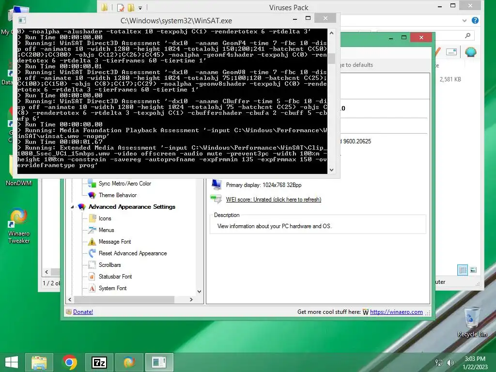Click the Theme Behavior color fan icon

pos(92,195)
